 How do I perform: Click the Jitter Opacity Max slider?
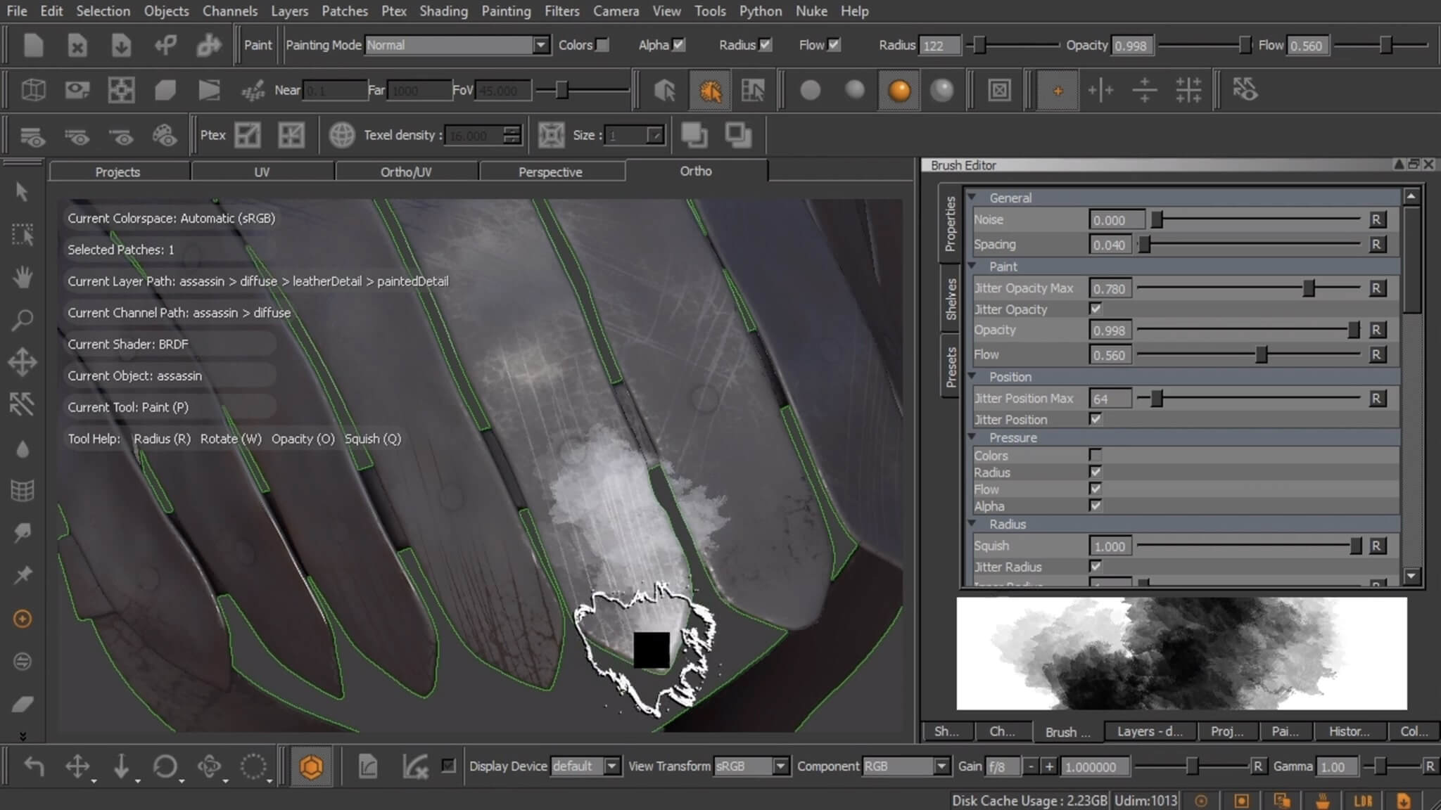pyautogui.click(x=1308, y=288)
